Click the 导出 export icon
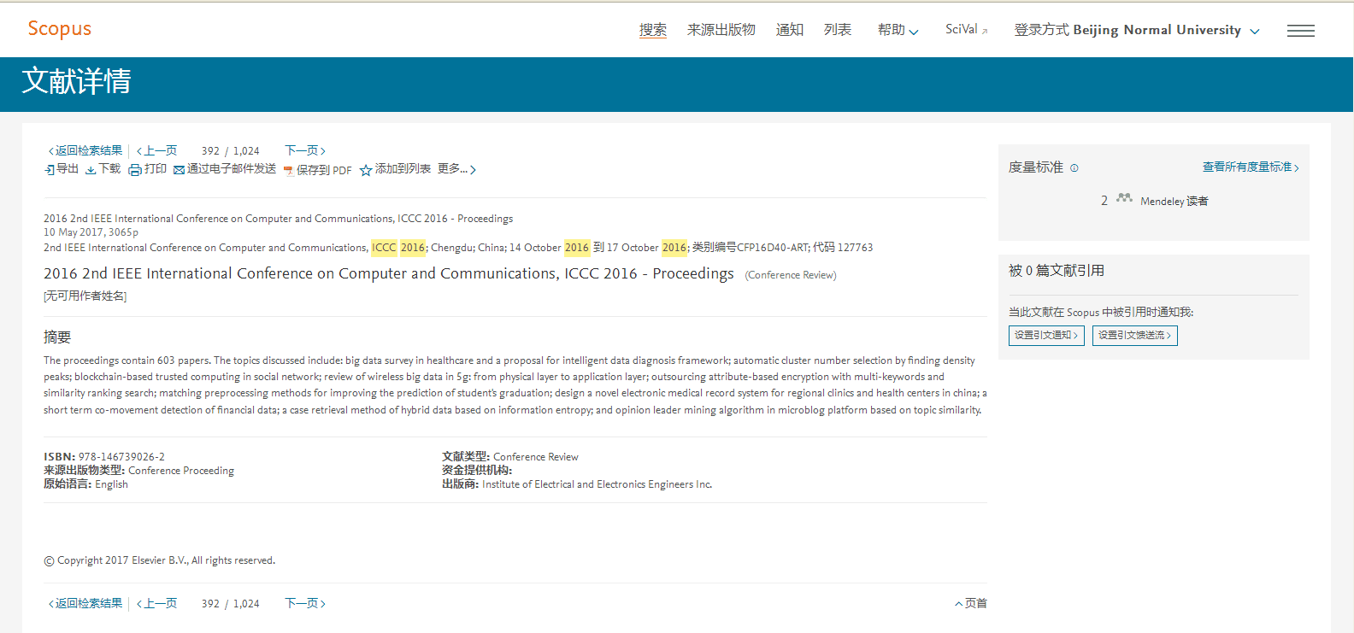Viewport: 1354px width, 633px height. tap(50, 170)
